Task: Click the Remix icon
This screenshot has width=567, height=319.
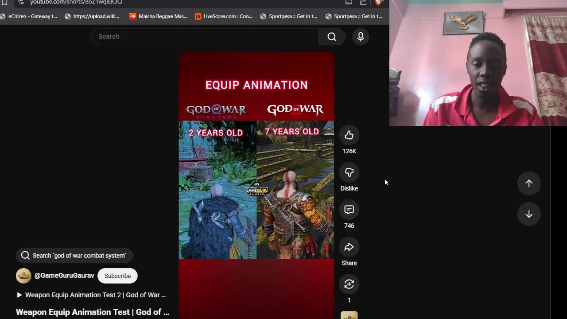Action: click(x=349, y=284)
